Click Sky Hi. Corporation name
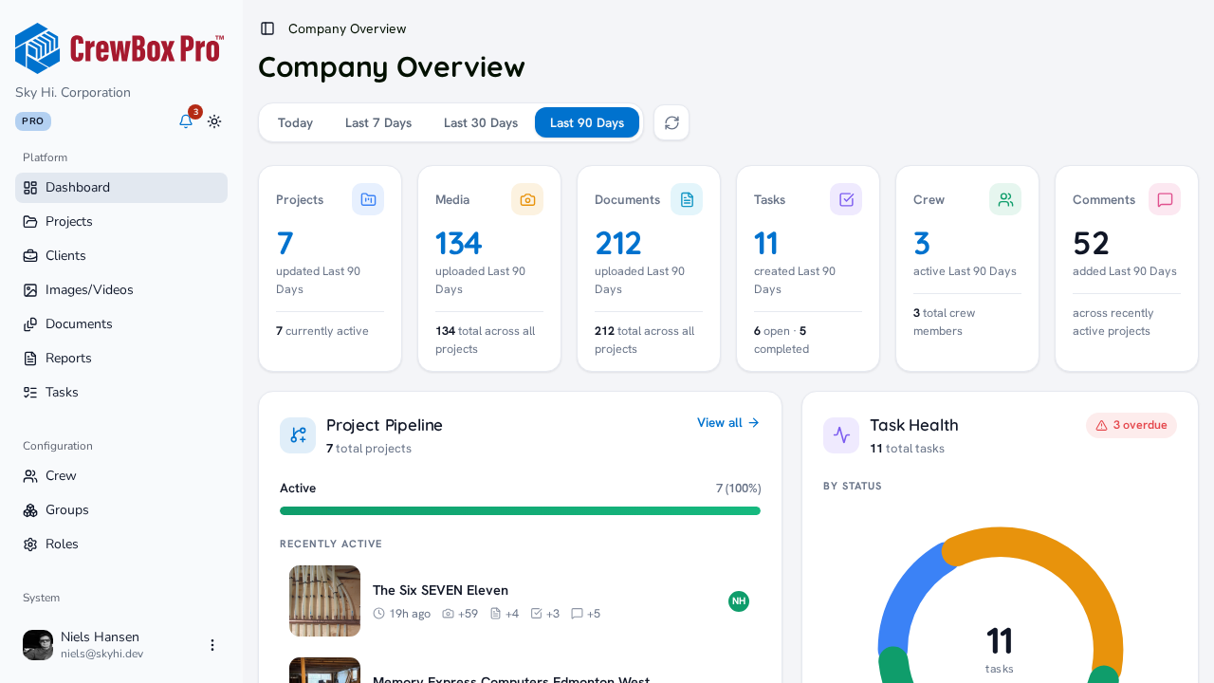The width and height of the screenshot is (1214, 683). (x=73, y=93)
